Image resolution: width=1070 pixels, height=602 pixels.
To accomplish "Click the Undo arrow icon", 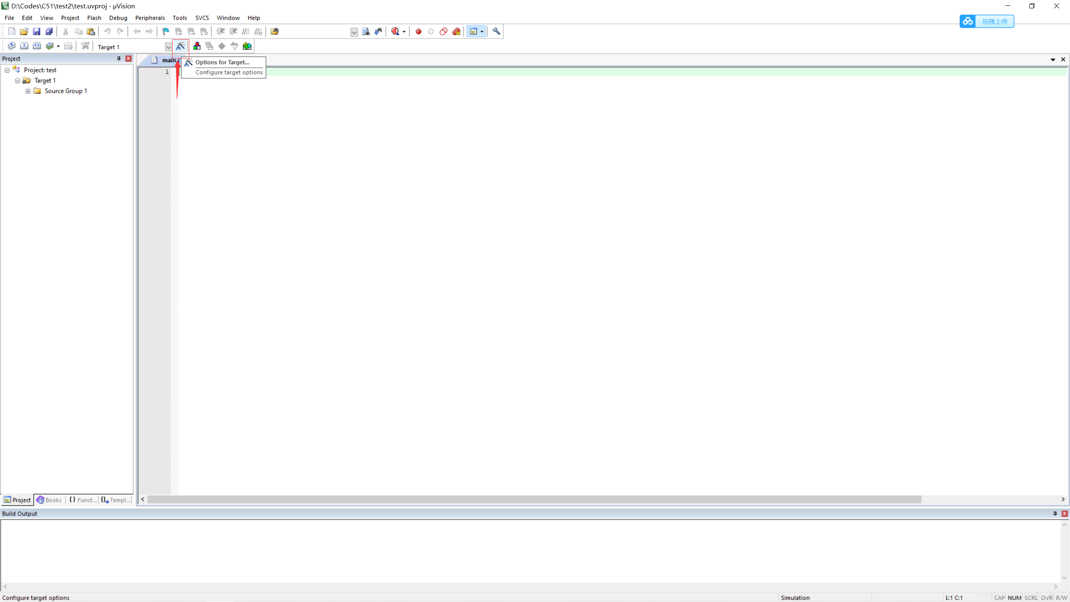I will [x=107, y=31].
